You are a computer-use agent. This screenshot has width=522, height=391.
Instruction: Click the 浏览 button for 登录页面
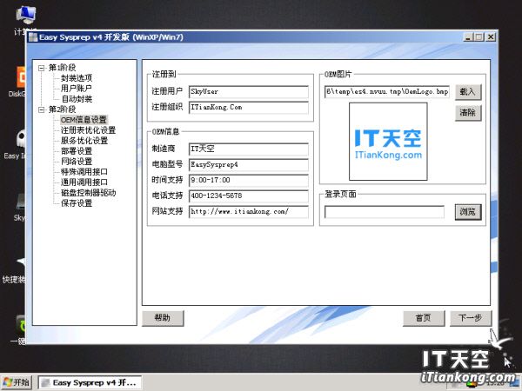pos(468,212)
